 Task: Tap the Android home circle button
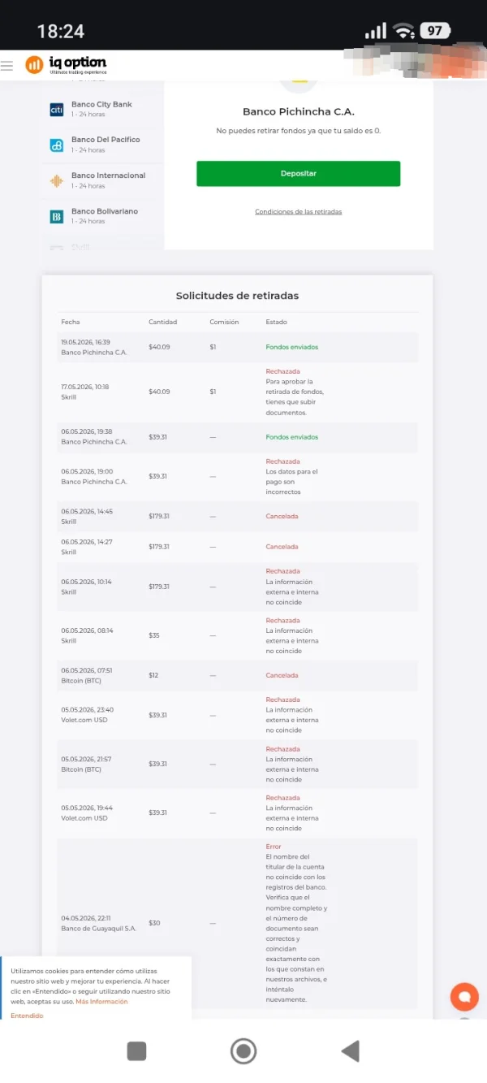pos(243,1051)
